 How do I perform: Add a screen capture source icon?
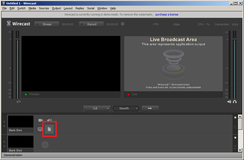point(40,129)
